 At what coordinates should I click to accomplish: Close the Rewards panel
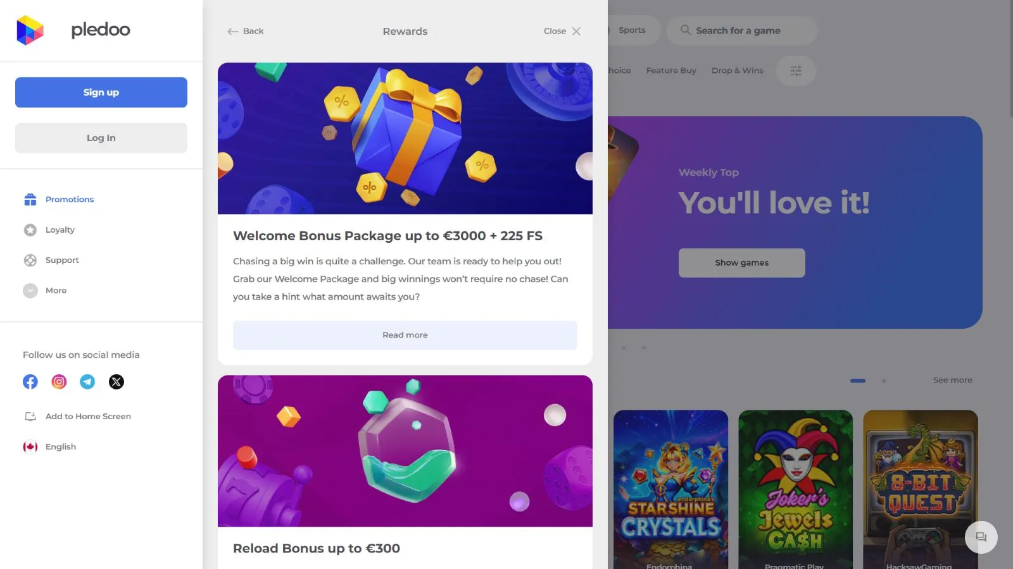pos(562,31)
